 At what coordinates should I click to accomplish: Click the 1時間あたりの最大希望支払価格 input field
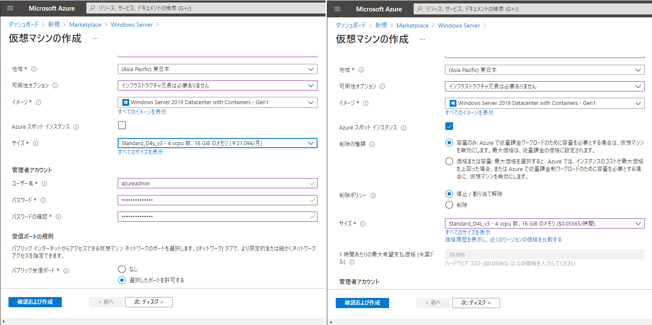pyautogui.click(x=544, y=254)
